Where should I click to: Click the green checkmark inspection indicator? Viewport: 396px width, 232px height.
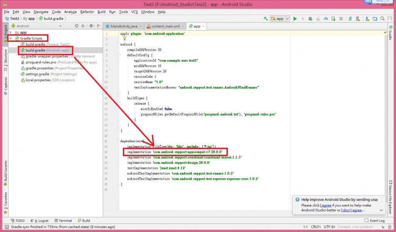coord(386,32)
